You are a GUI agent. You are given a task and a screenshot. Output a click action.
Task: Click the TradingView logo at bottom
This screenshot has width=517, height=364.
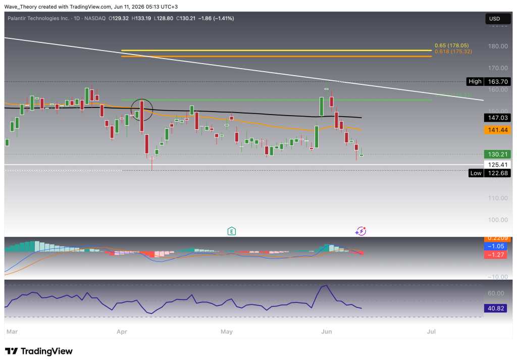point(38,351)
